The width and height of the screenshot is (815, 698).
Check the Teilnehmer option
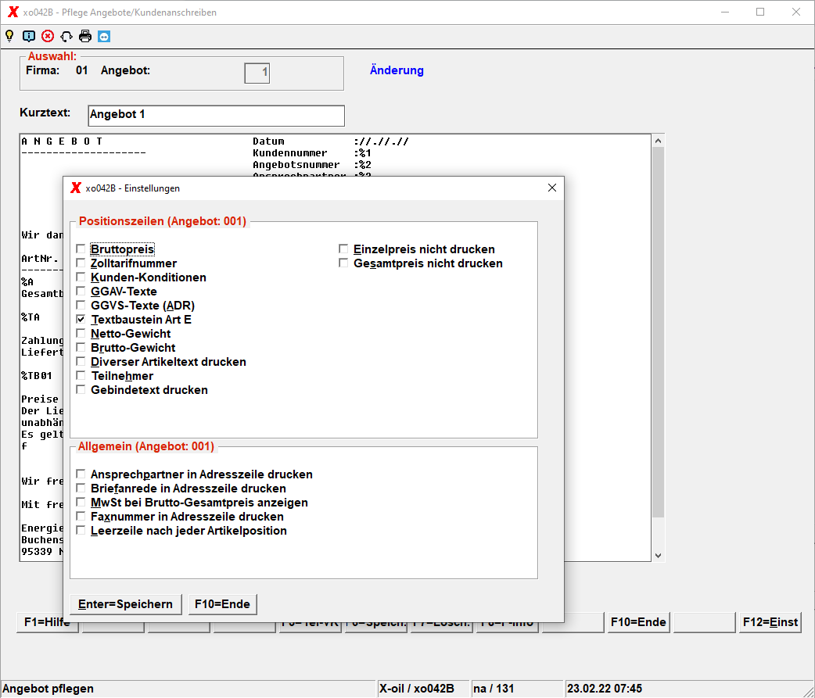click(x=81, y=375)
